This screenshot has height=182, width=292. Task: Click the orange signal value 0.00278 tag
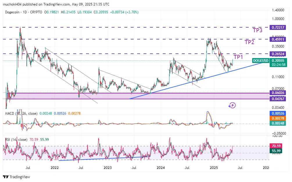point(278,118)
